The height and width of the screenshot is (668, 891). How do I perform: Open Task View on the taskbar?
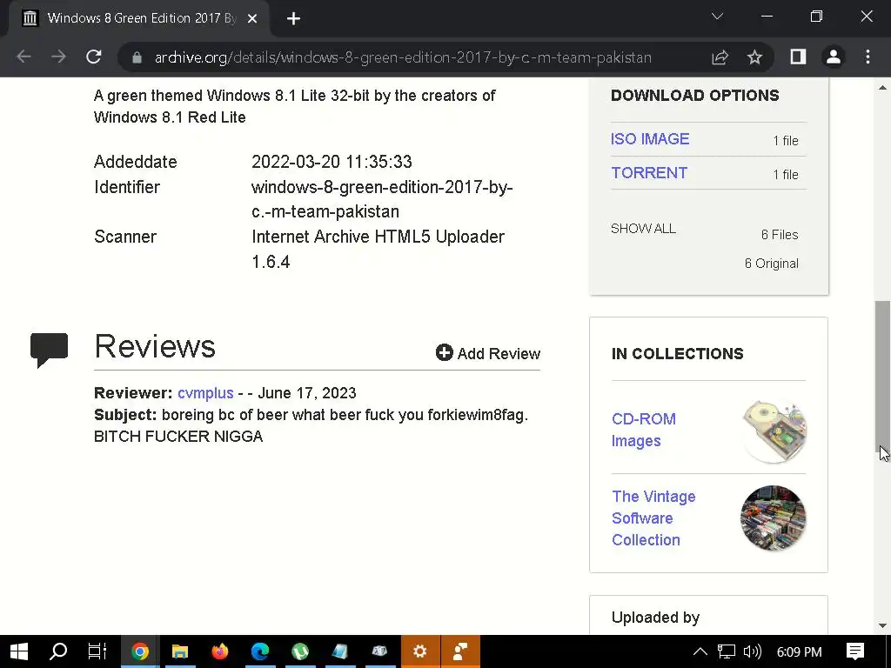coord(97,651)
